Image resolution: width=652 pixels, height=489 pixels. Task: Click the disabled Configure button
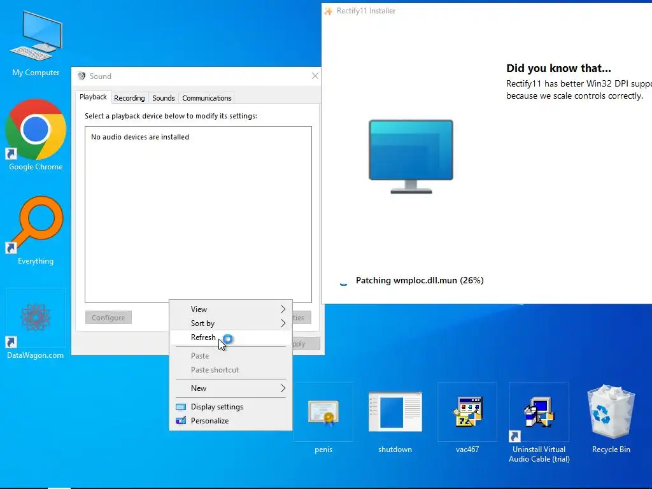(x=108, y=318)
